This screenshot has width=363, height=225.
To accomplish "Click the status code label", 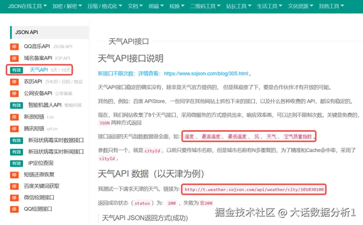I will click(x=142, y=203).
